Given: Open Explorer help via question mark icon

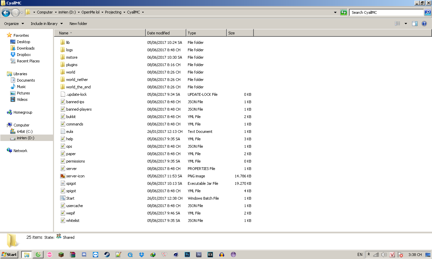Looking at the screenshot, I should (x=424, y=24).
